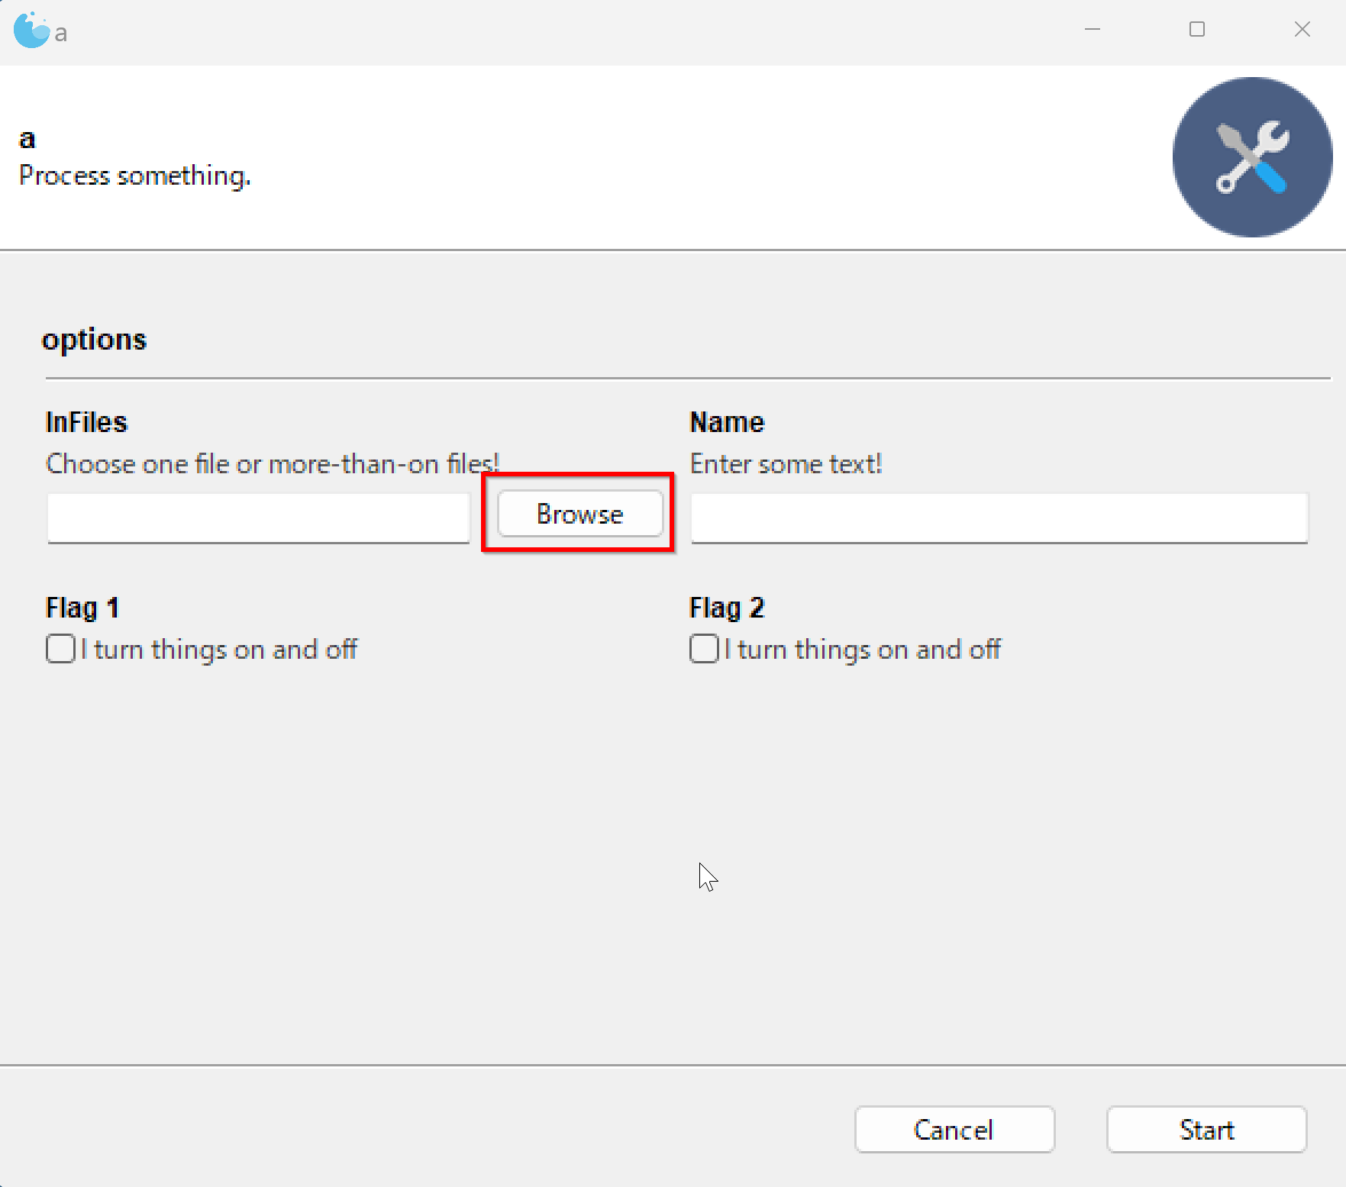Toggle the Flag 2 checkbox
The height and width of the screenshot is (1187, 1346).
pyautogui.click(x=704, y=649)
